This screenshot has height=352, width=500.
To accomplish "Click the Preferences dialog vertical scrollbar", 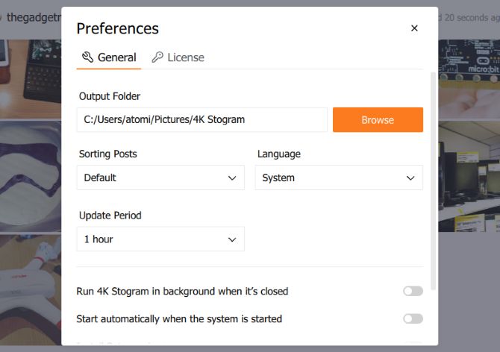I will click(433, 181).
